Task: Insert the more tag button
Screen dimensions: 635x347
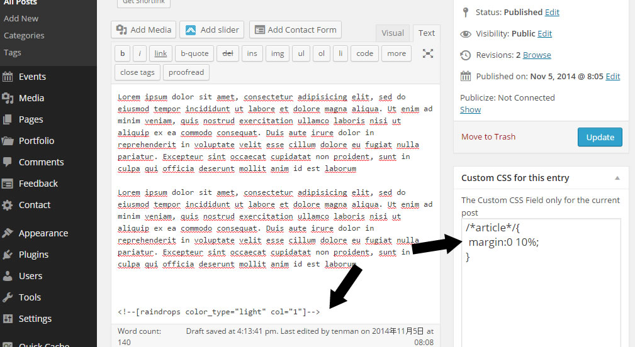Action: 396,53
